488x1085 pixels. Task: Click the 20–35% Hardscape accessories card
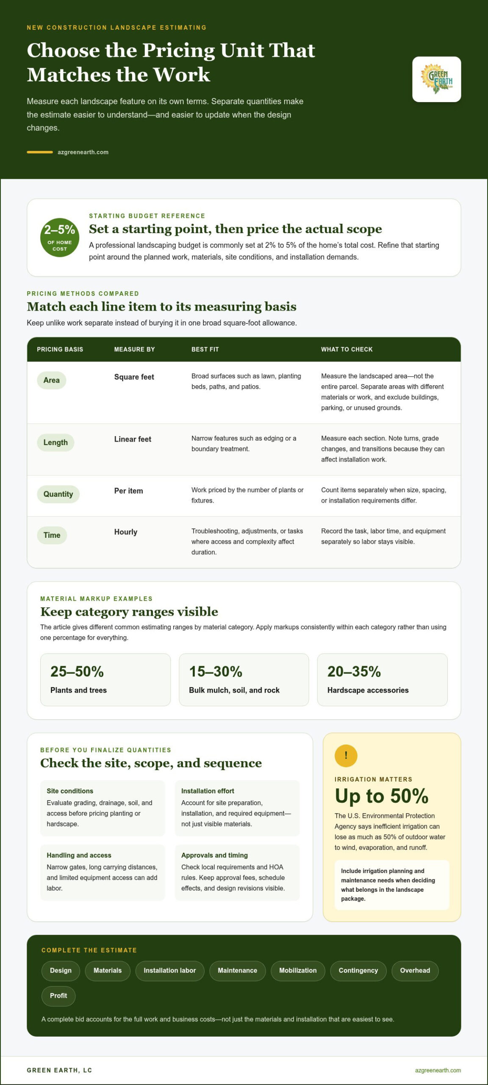pos(382,680)
